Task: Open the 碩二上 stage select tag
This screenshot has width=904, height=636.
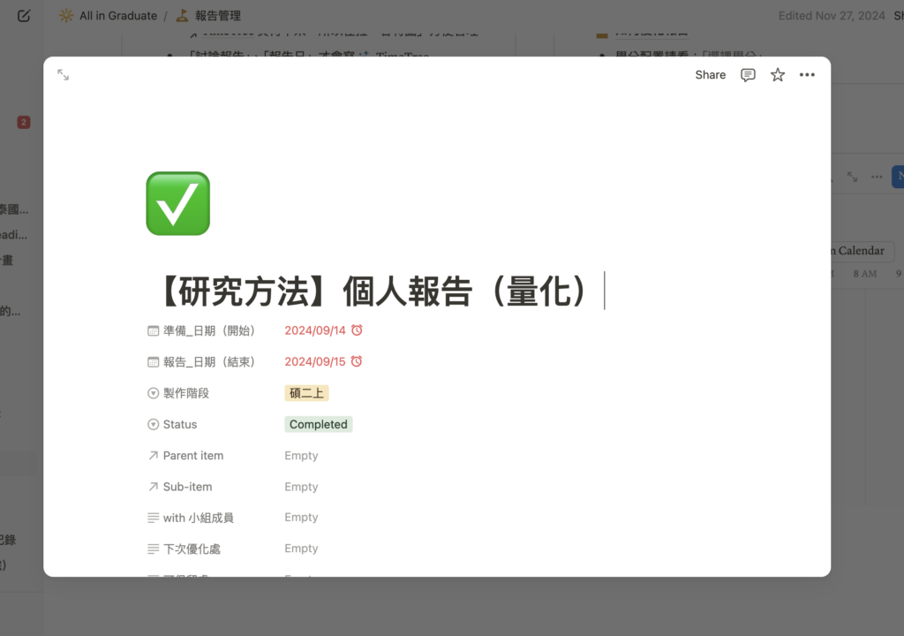Action: (x=306, y=393)
